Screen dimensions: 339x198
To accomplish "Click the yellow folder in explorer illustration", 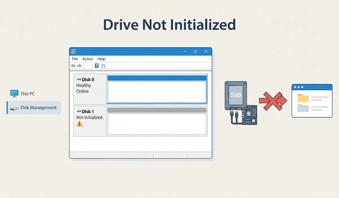I will (x=303, y=98).
